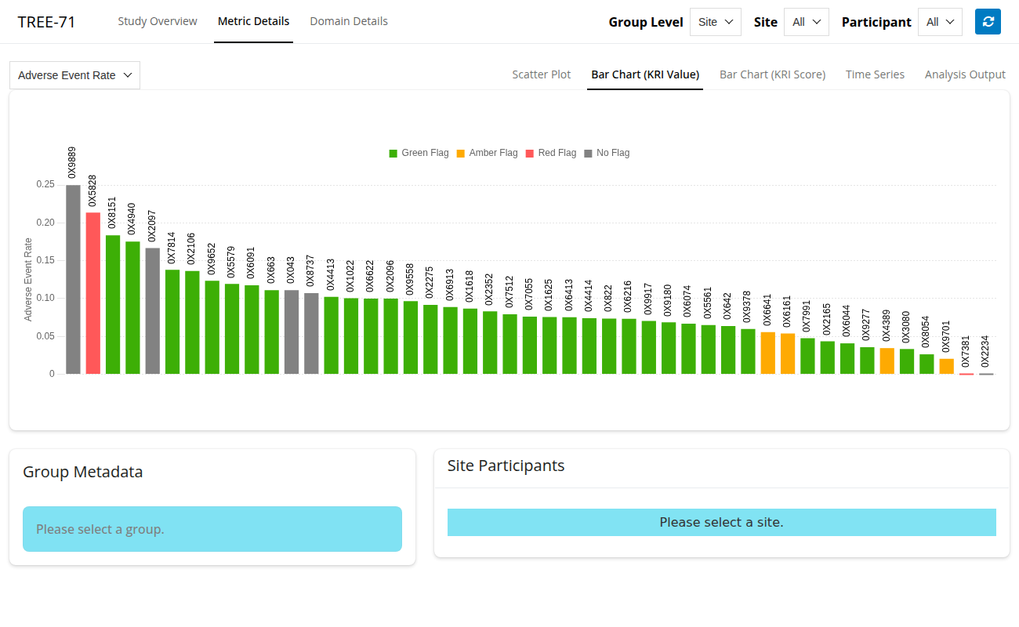This screenshot has width=1019, height=627.
Task: Toggle Red Flag legend item
Action: coord(550,153)
